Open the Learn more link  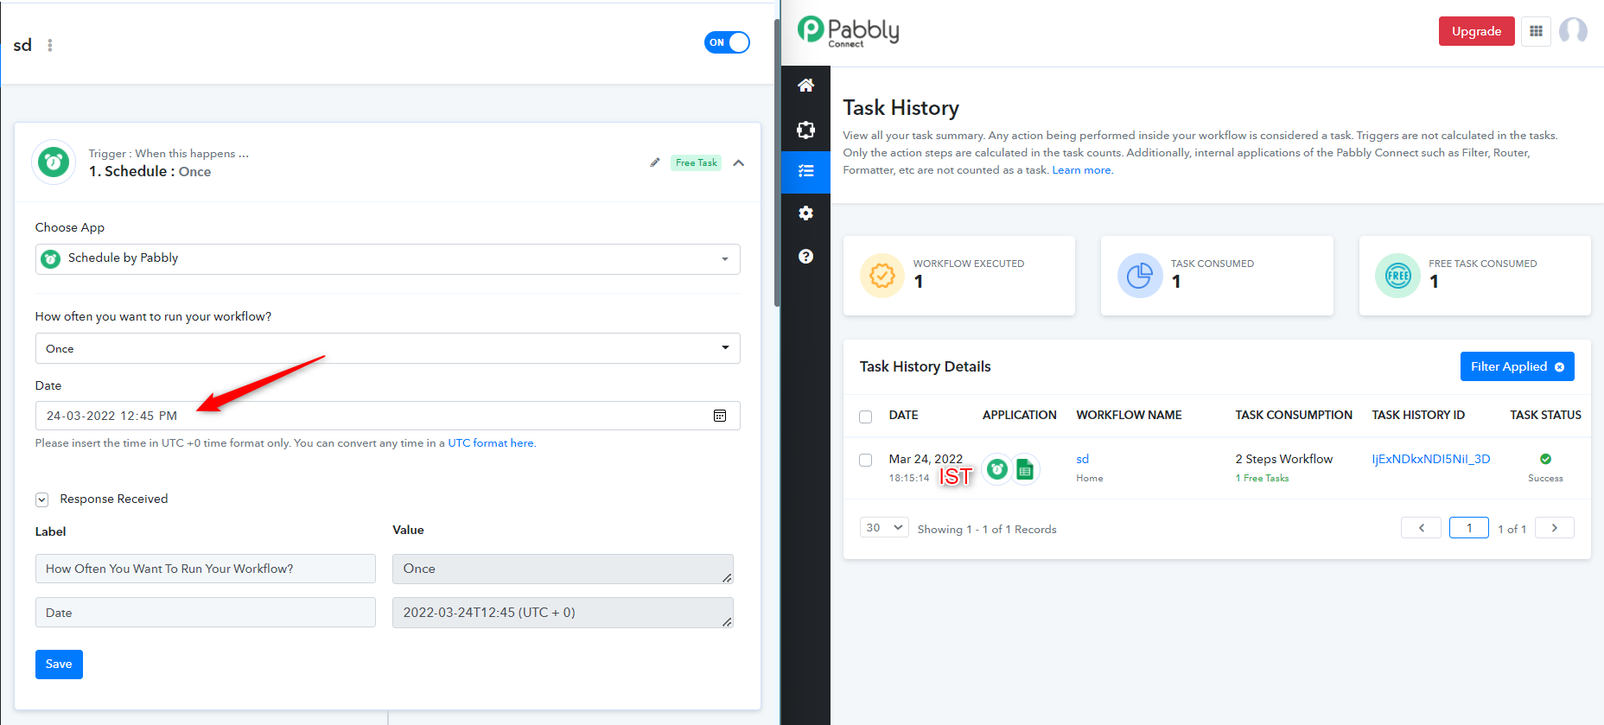pyautogui.click(x=1082, y=170)
